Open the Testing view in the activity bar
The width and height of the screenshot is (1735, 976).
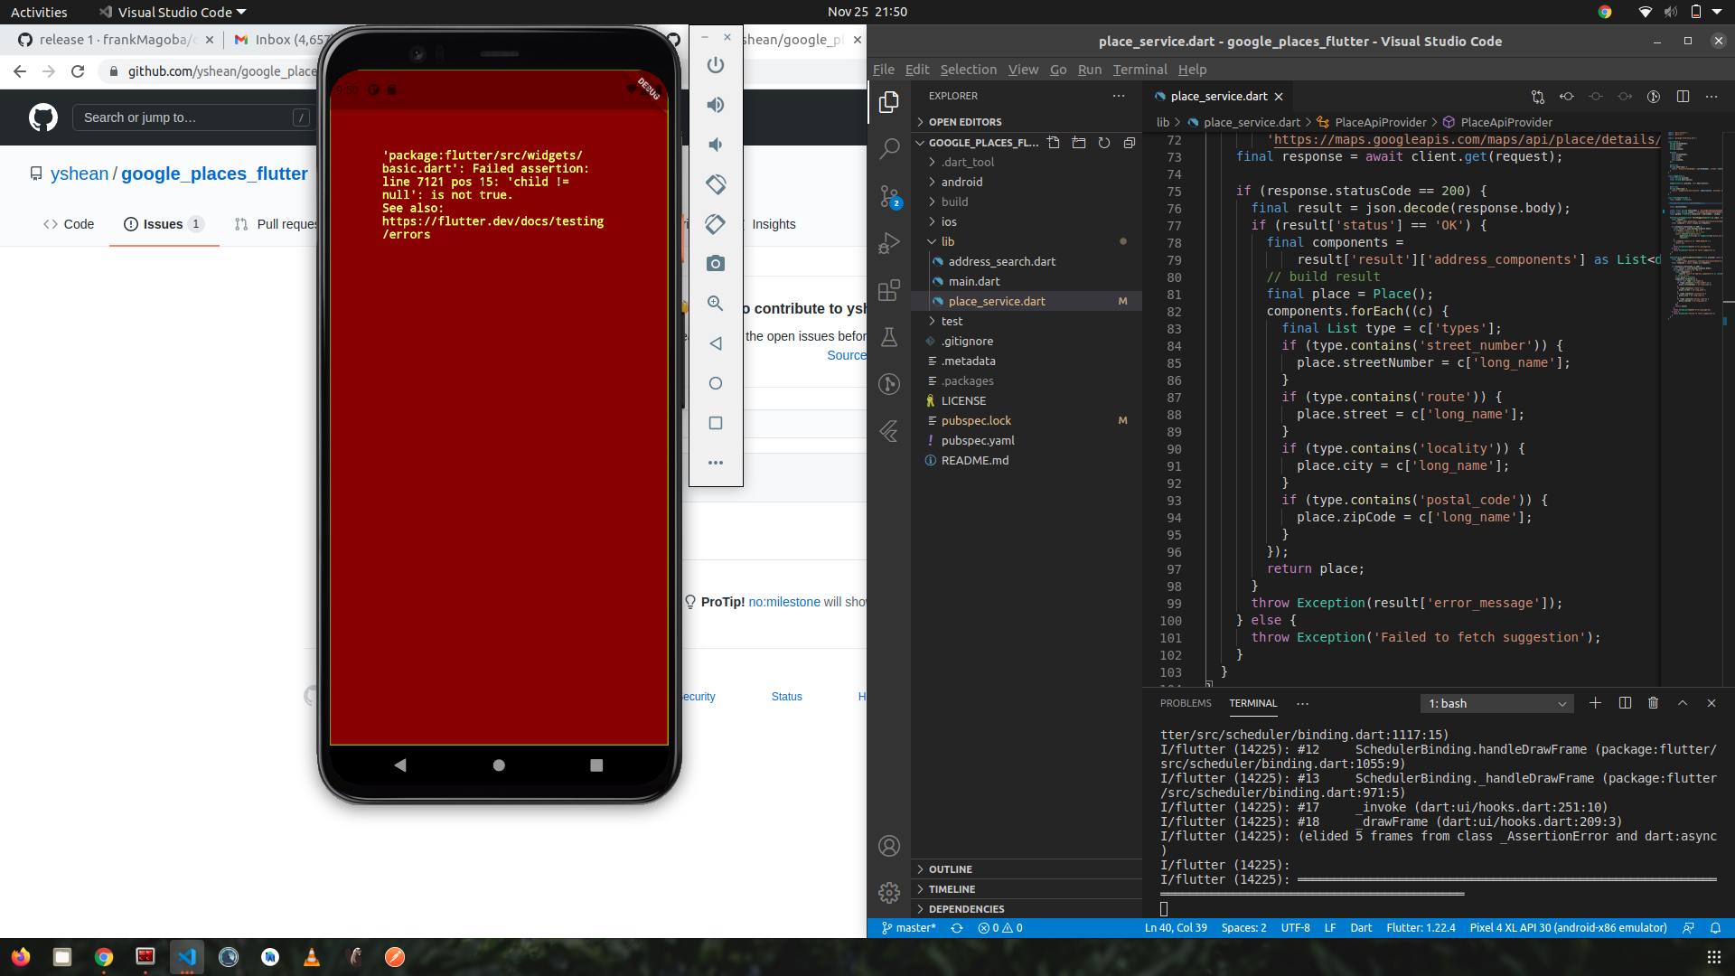click(890, 337)
